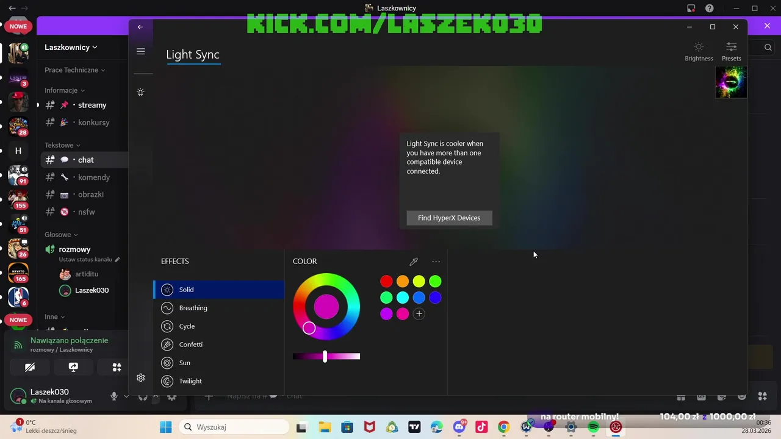Open TikTok from taskbar

point(481,427)
